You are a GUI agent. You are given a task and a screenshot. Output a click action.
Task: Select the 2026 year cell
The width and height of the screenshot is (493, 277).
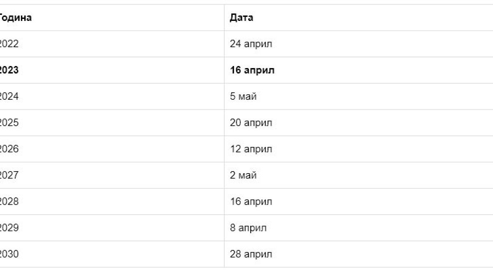(9, 149)
